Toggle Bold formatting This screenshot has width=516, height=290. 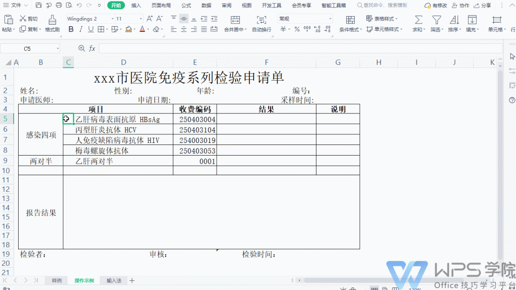tap(71, 29)
